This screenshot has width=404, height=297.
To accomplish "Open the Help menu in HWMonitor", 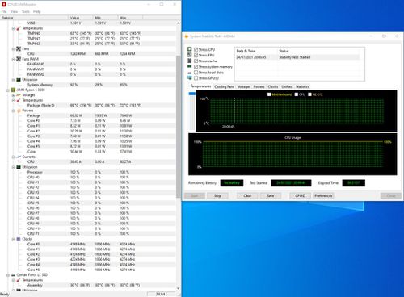I will pos(37,11).
